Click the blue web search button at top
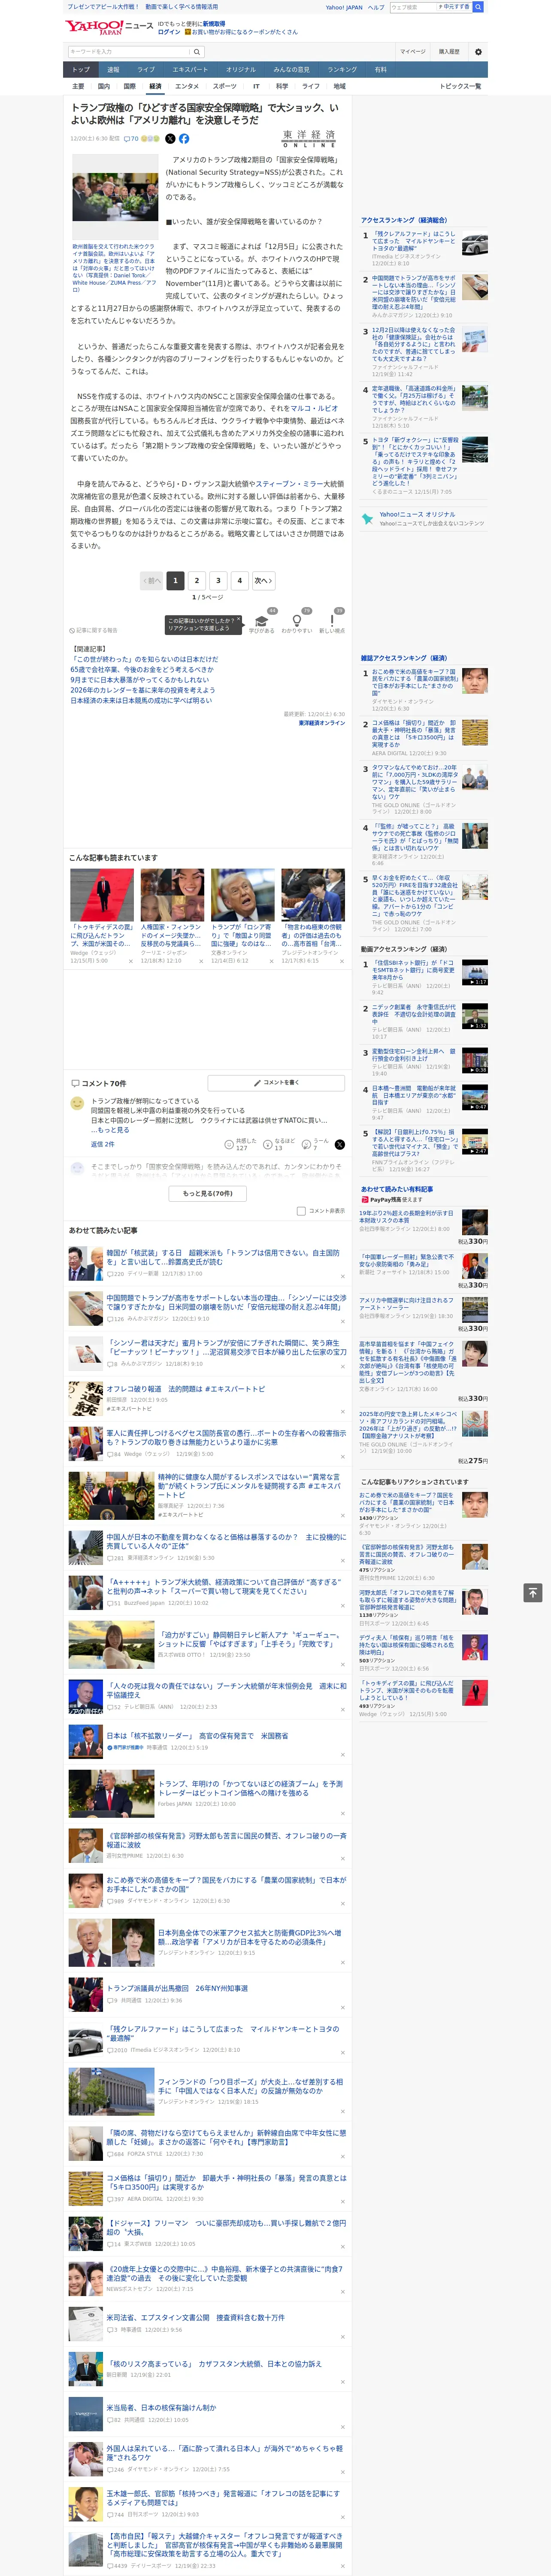This screenshot has height=2576, width=551. pos(478,7)
